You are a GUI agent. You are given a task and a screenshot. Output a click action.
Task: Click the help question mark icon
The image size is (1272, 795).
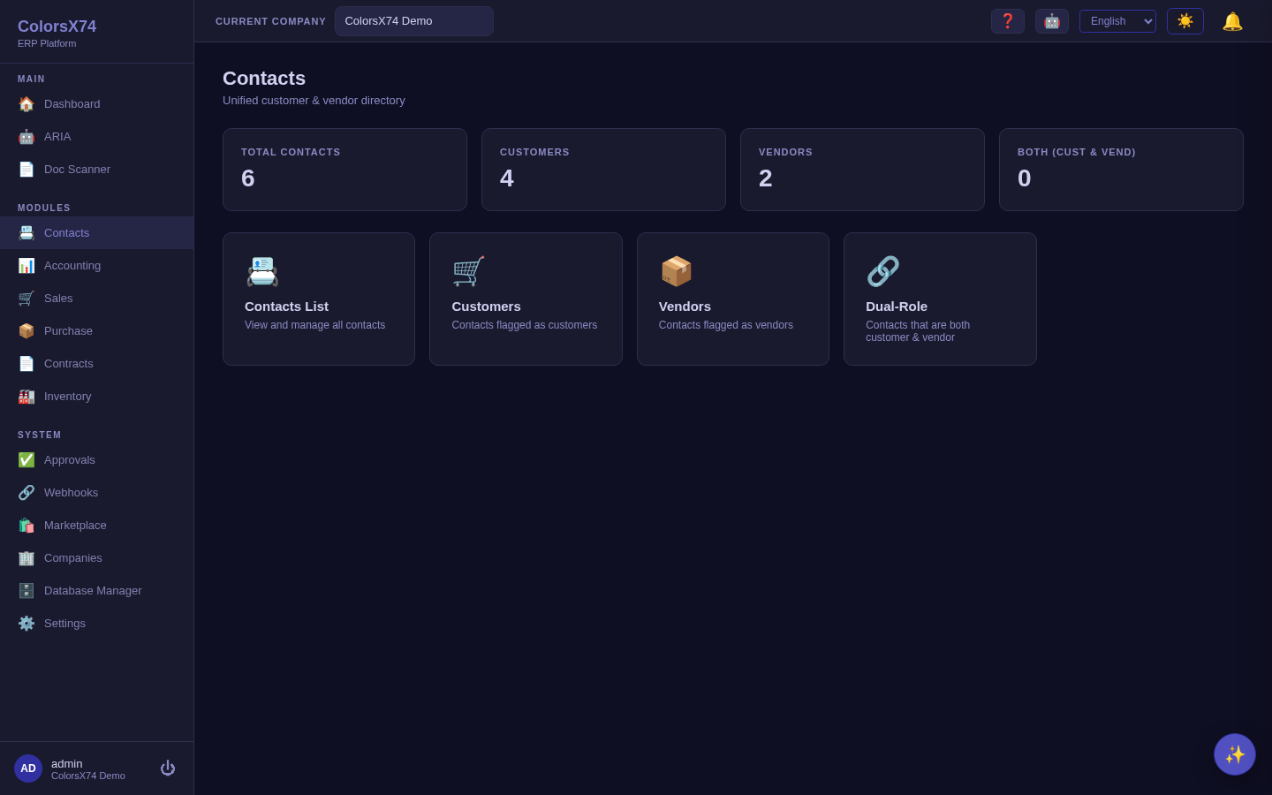[1008, 21]
